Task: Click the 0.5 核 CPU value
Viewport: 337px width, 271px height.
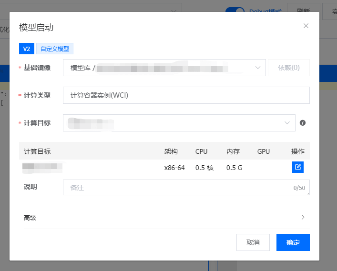Action: [204, 168]
